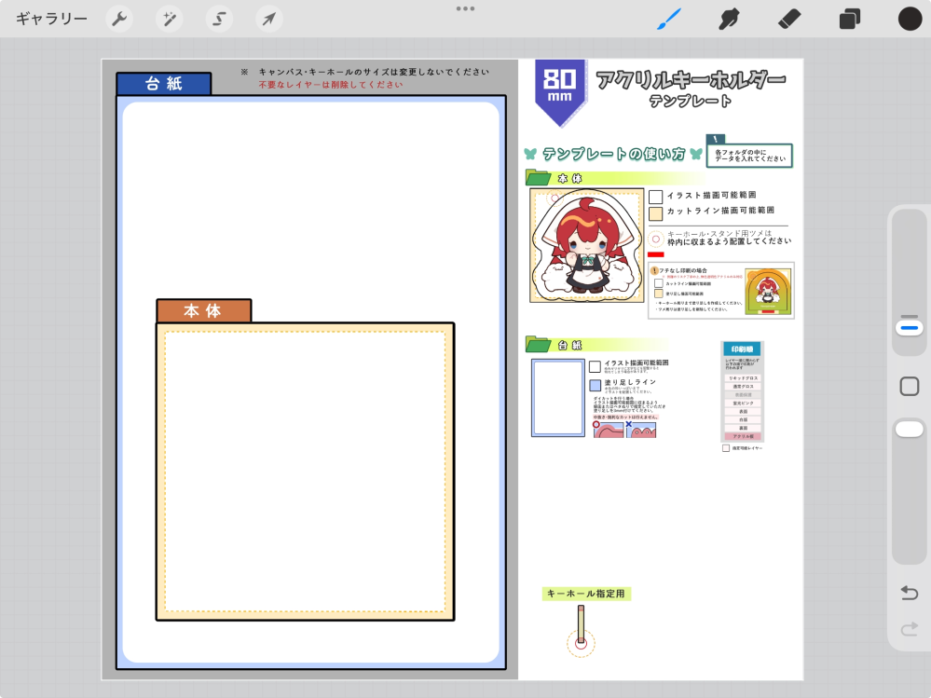Open the Adjustments magic wand menu
This screenshot has width=931, height=698.
click(x=170, y=19)
